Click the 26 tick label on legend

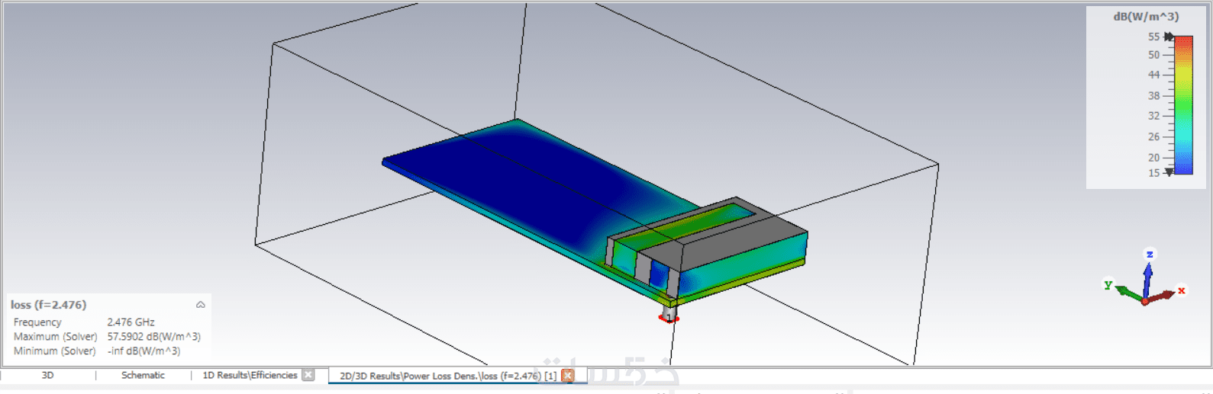coord(1153,137)
